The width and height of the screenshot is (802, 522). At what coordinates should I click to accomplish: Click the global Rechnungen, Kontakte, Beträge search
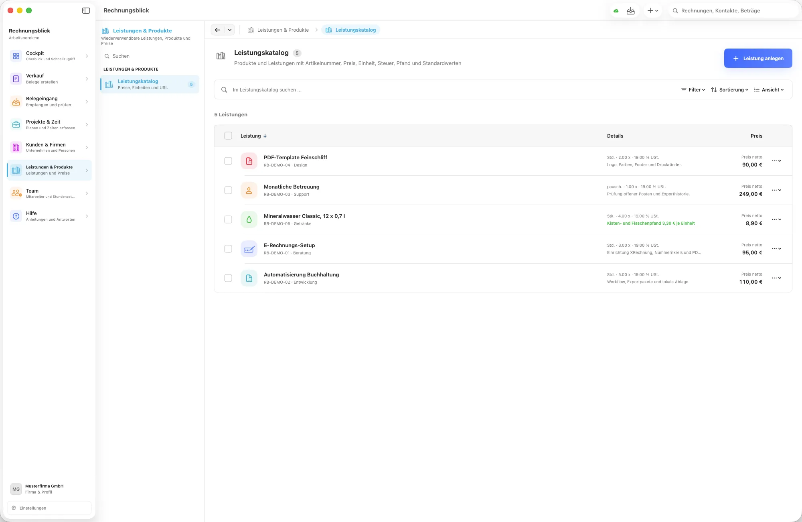[733, 11]
